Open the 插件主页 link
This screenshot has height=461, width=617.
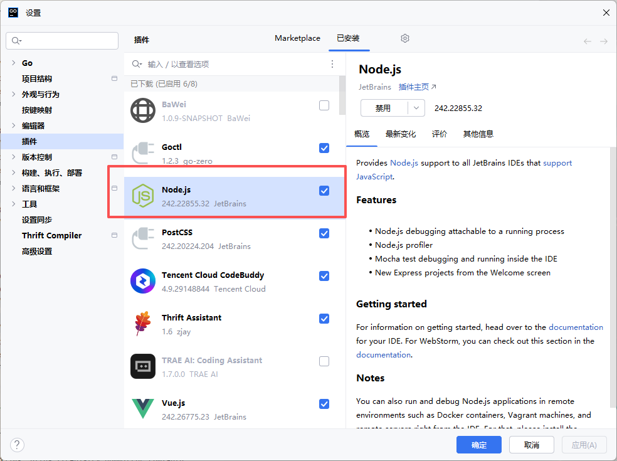(x=417, y=87)
